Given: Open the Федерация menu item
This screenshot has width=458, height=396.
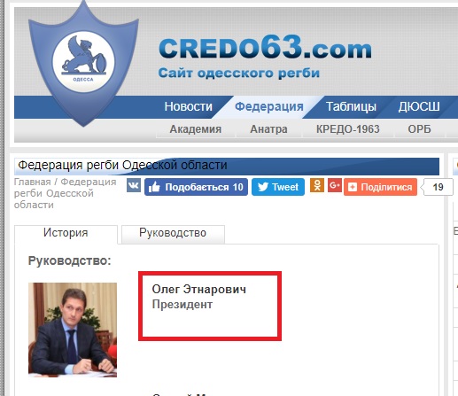Looking at the screenshot, I should click(x=269, y=106).
